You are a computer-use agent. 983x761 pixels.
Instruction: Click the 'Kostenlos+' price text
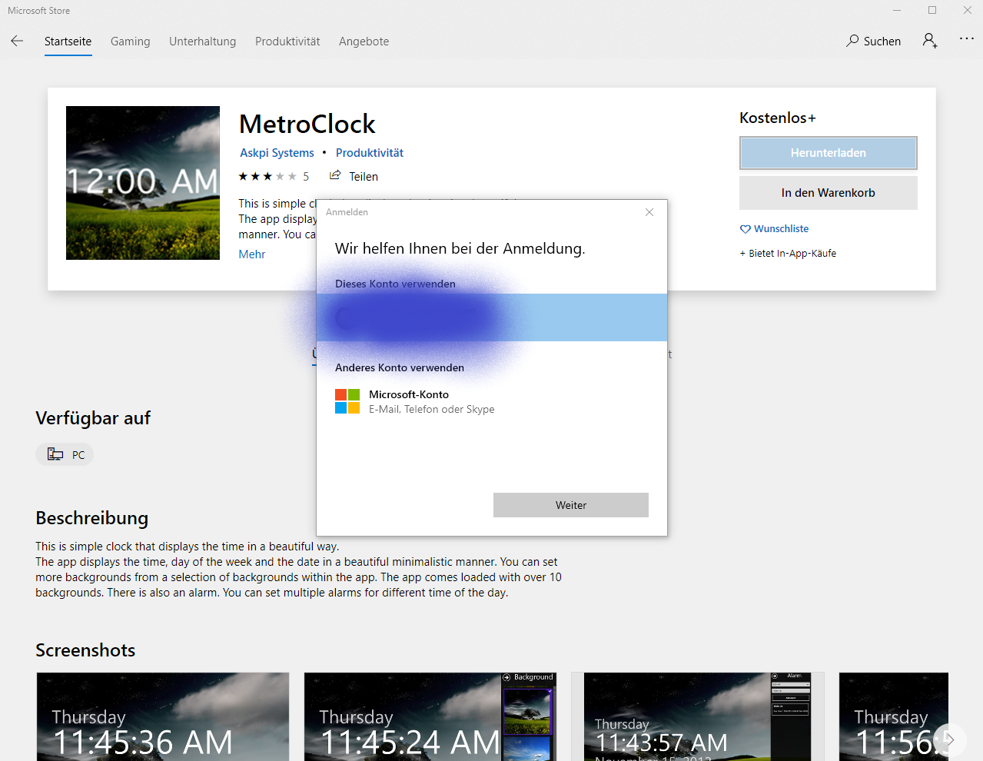click(778, 118)
